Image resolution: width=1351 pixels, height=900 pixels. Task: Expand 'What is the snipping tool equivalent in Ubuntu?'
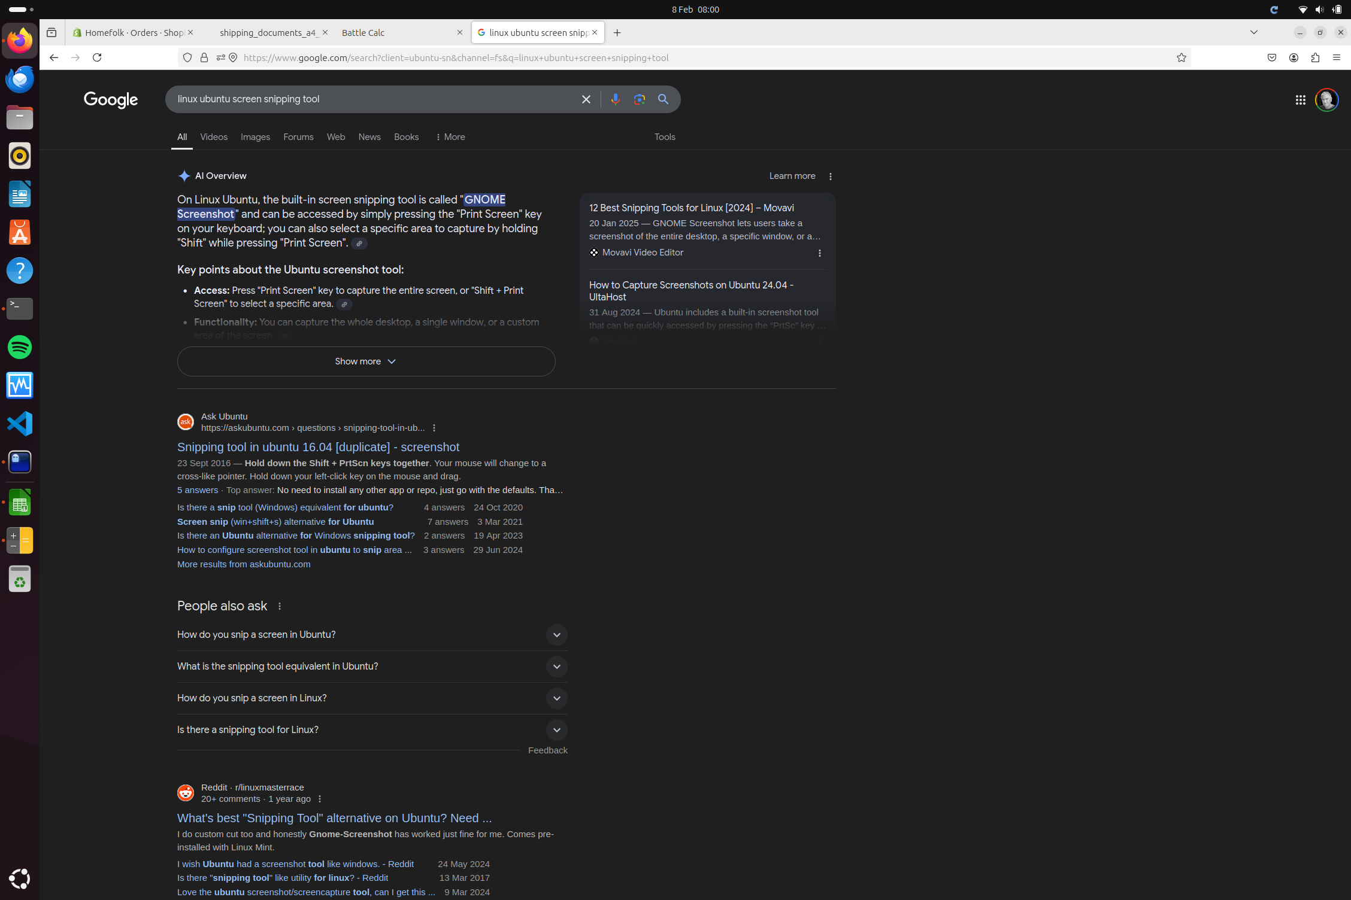coord(372,667)
